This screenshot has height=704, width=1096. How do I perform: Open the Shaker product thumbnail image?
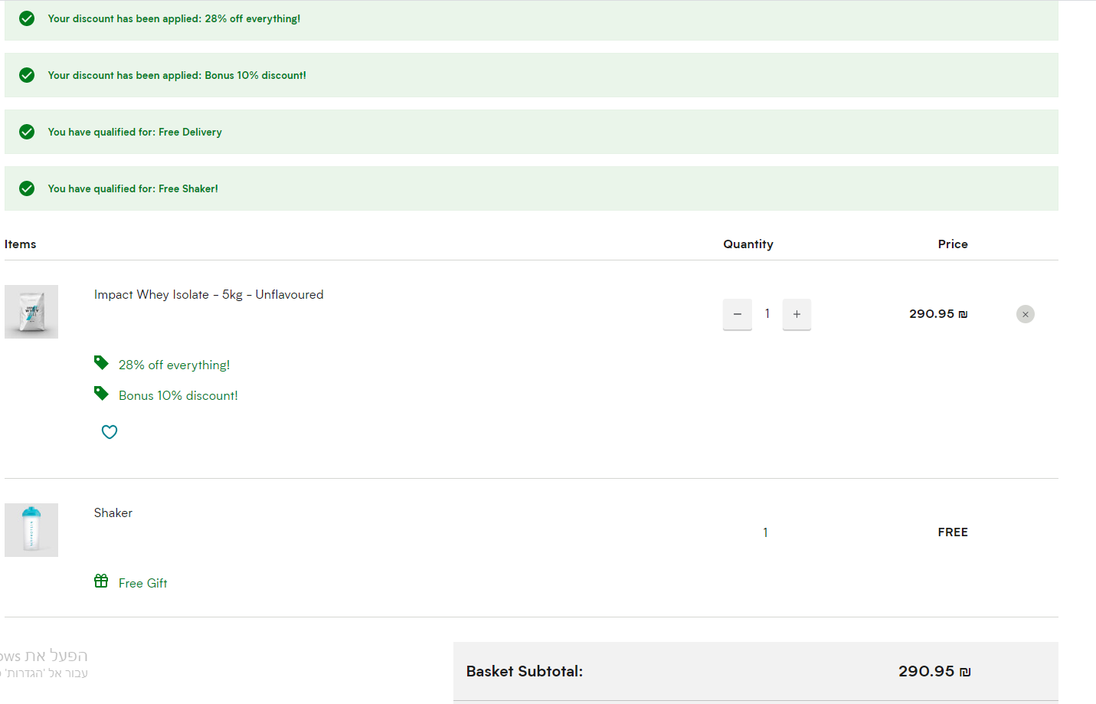[31, 530]
